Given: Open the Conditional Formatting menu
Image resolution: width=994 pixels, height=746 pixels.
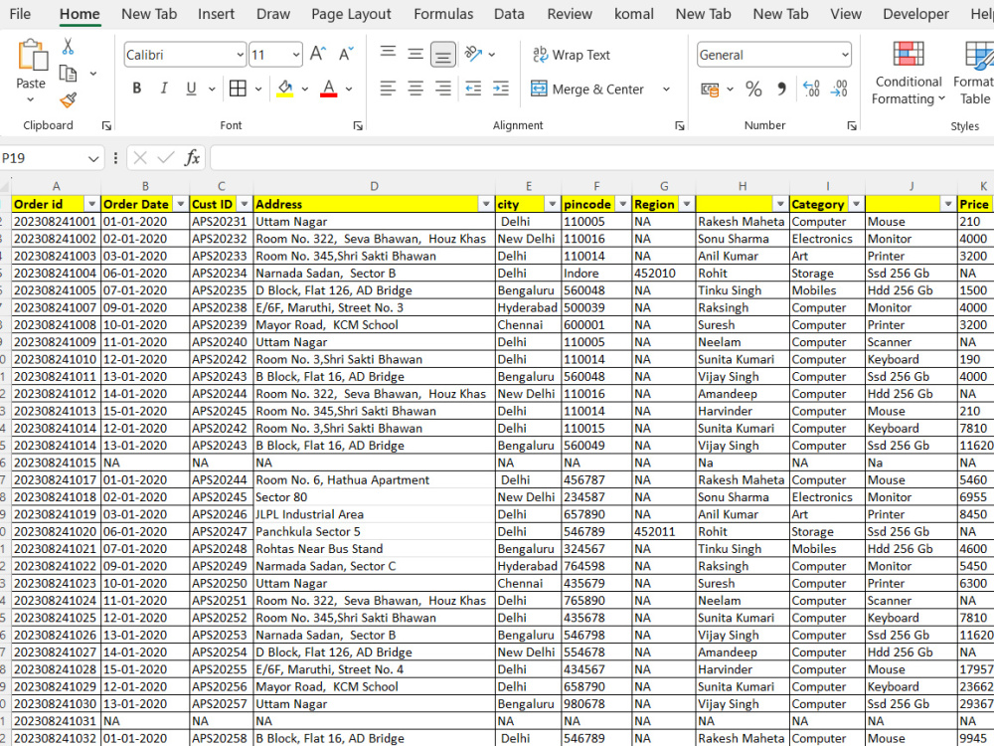Looking at the screenshot, I should pyautogui.click(x=909, y=73).
